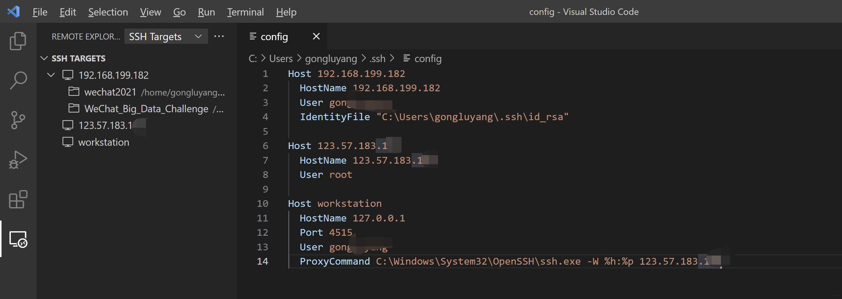The height and width of the screenshot is (299, 842).
Task: Click the .ssh breadcrumb segment
Action: click(378, 58)
